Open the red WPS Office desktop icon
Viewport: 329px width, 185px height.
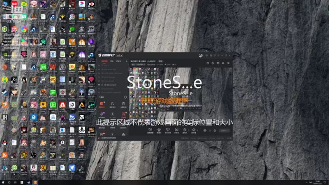tap(53, 67)
